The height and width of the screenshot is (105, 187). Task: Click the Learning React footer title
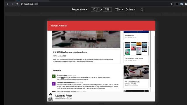tap(64, 96)
